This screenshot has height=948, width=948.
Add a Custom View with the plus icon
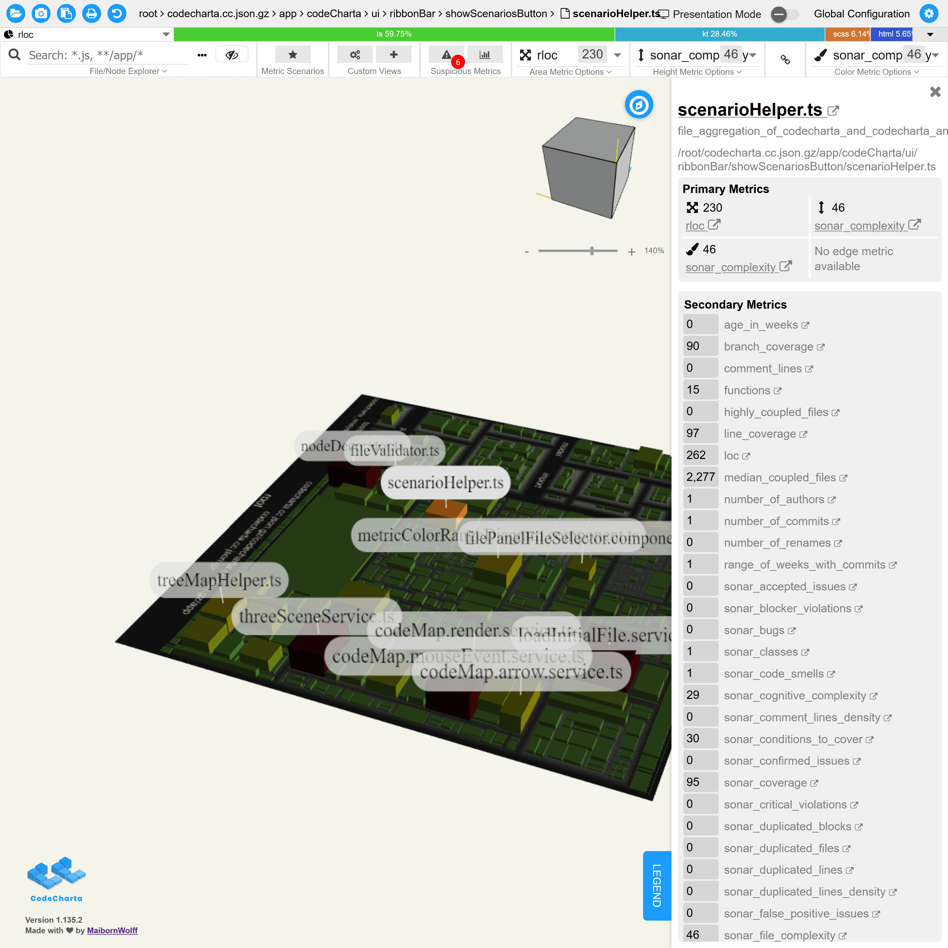click(x=394, y=55)
